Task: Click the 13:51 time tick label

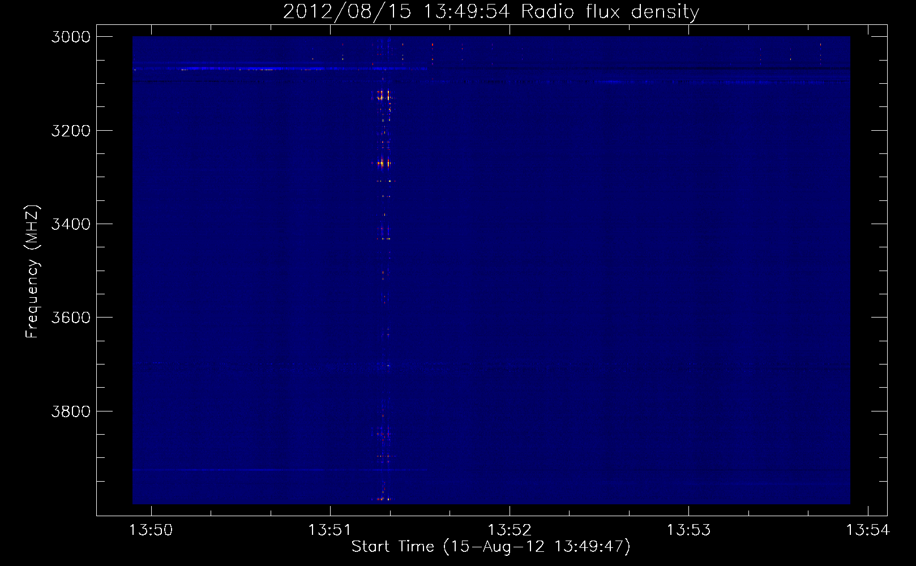Action: click(329, 530)
